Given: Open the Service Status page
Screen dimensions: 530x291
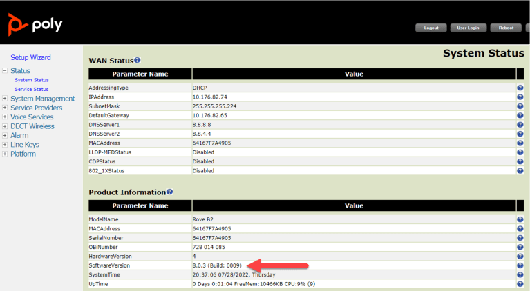Looking at the screenshot, I should point(31,89).
